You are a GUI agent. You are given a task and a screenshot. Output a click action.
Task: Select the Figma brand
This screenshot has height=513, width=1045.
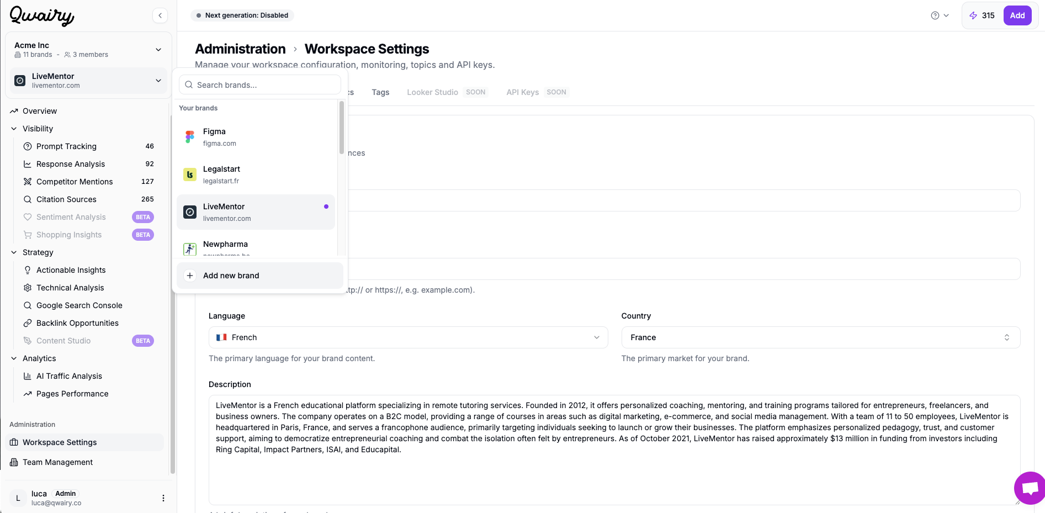coord(256,137)
